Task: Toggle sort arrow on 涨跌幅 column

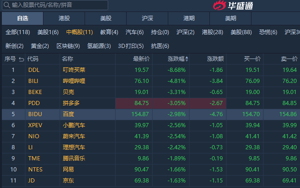Action: pyautogui.click(x=187, y=59)
